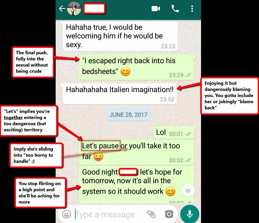The image size is (259, 223).
Task: Open the three-dot more options menu
Action: click(192, 9)
